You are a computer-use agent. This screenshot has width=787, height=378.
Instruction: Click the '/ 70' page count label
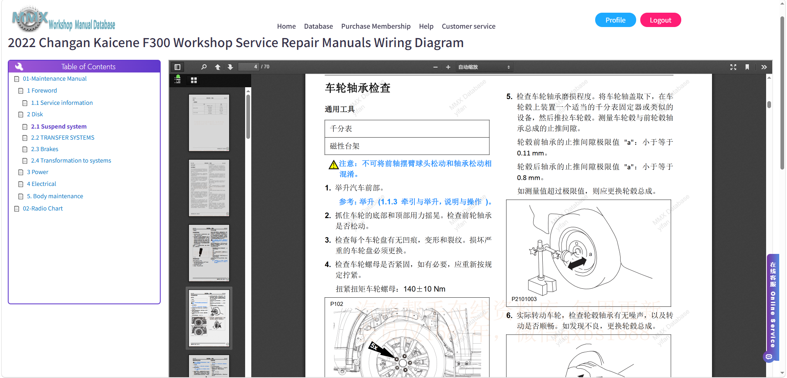(265, 67)
